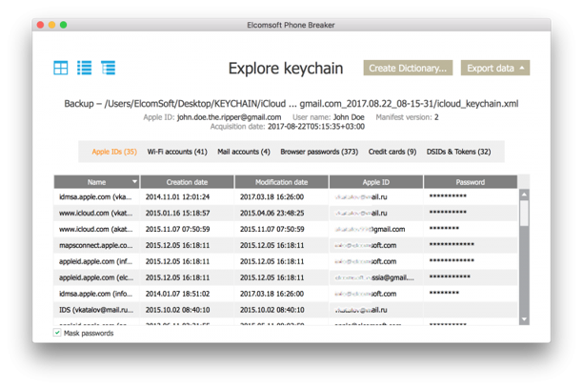This screenshot has height=389, width=583.
Task: Select the IDS (vkatalov@mail.ru row
Action: [x=95, y=310]
